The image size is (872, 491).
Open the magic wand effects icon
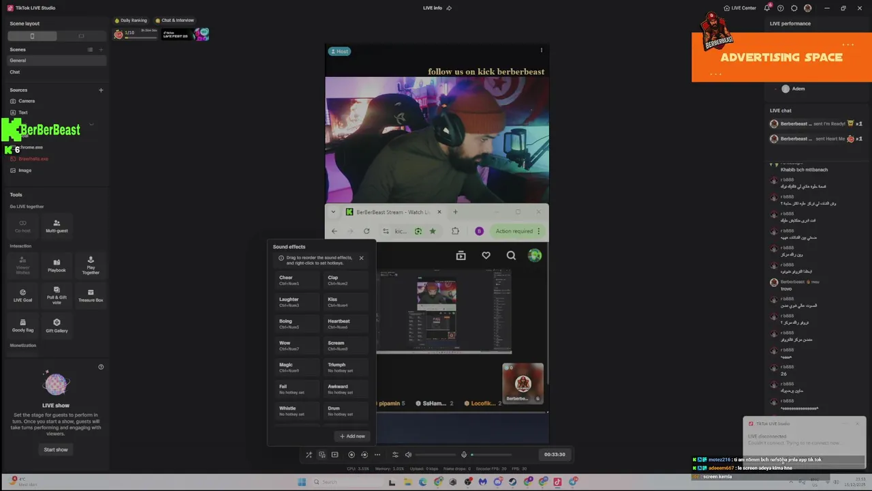point(309,455)
